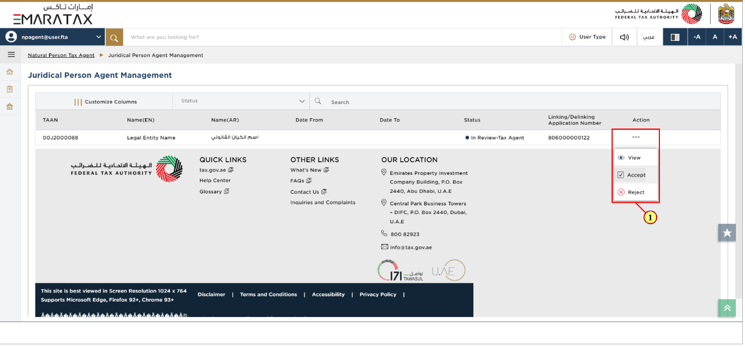Click TAAN value 00J2000088
Viewport: 745px width, 347px height.
[x=61, y=138]
